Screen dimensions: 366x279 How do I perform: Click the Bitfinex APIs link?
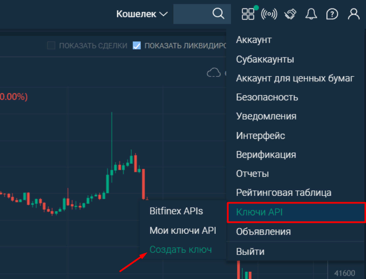pos(176,211)
